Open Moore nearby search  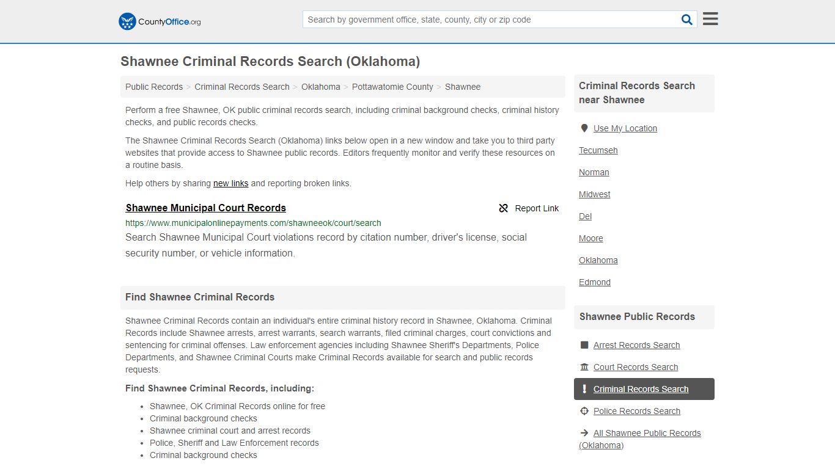click(591, 238)
